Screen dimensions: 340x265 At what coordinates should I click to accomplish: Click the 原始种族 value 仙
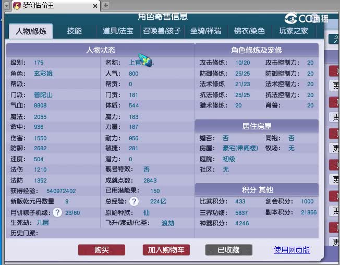(x=147, y=212)
